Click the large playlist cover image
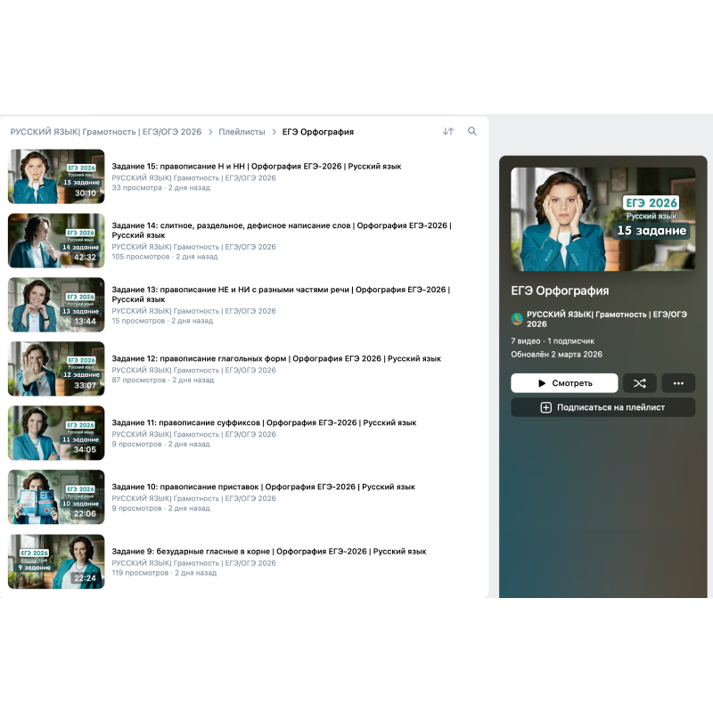The width and height of the screenshot is (713, 713). [x=602, y=219]
